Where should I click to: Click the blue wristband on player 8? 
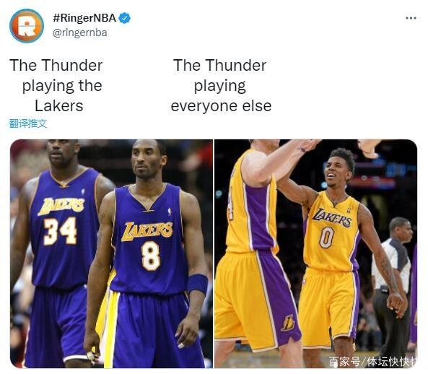pos(197,284)
